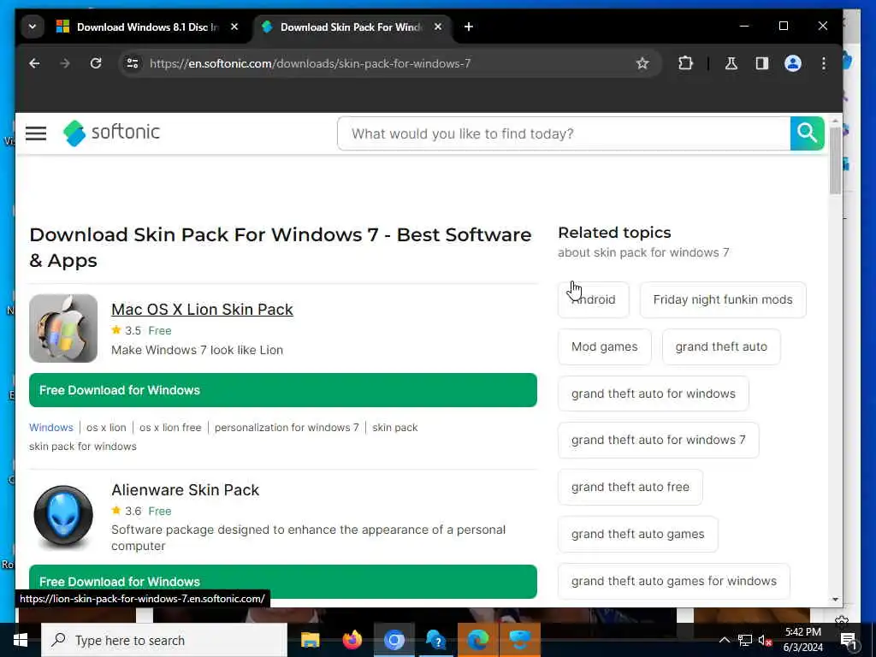Open the notification center icon
This screenshot has width=876, height=657.
point(848,640)
